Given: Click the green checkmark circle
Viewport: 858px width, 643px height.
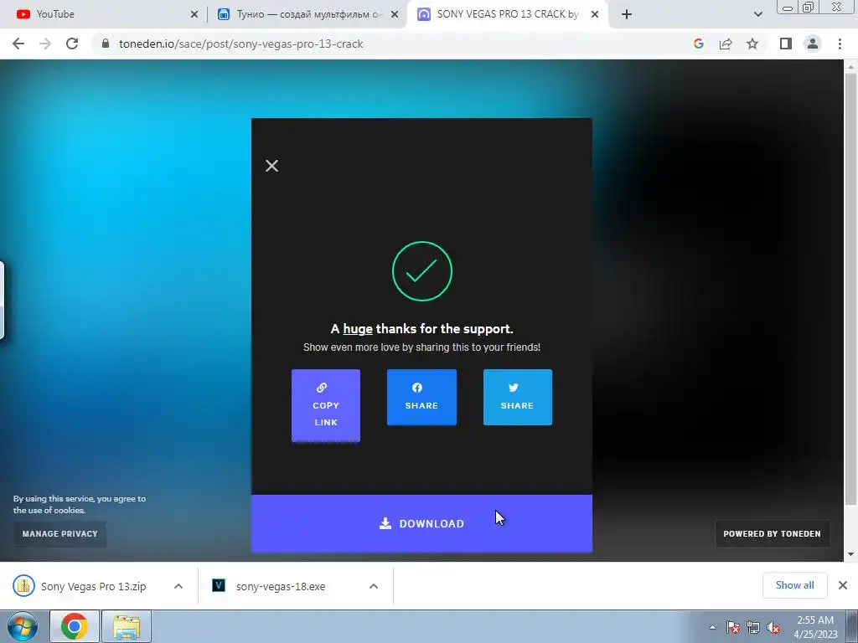Looking at the screenshot, I should point(422,271).
